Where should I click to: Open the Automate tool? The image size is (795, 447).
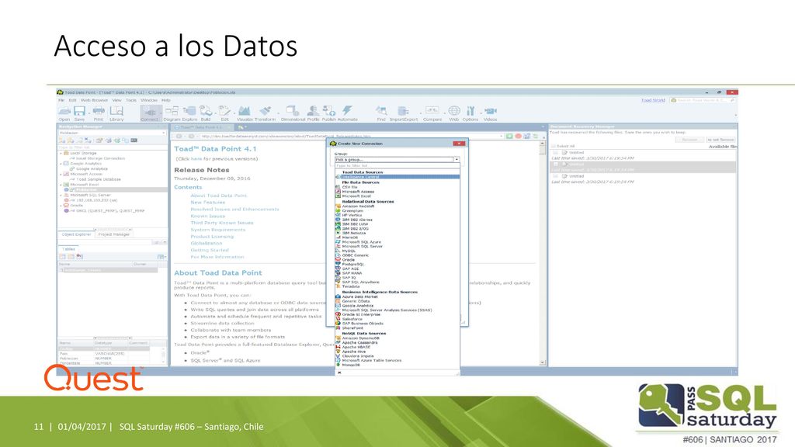(347, 113)
